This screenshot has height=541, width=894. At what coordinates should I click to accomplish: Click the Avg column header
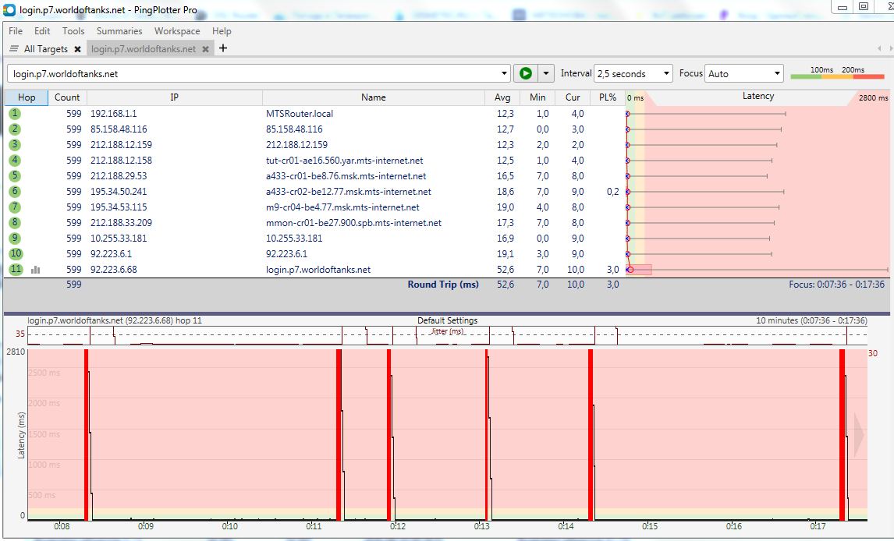(502, 98)
